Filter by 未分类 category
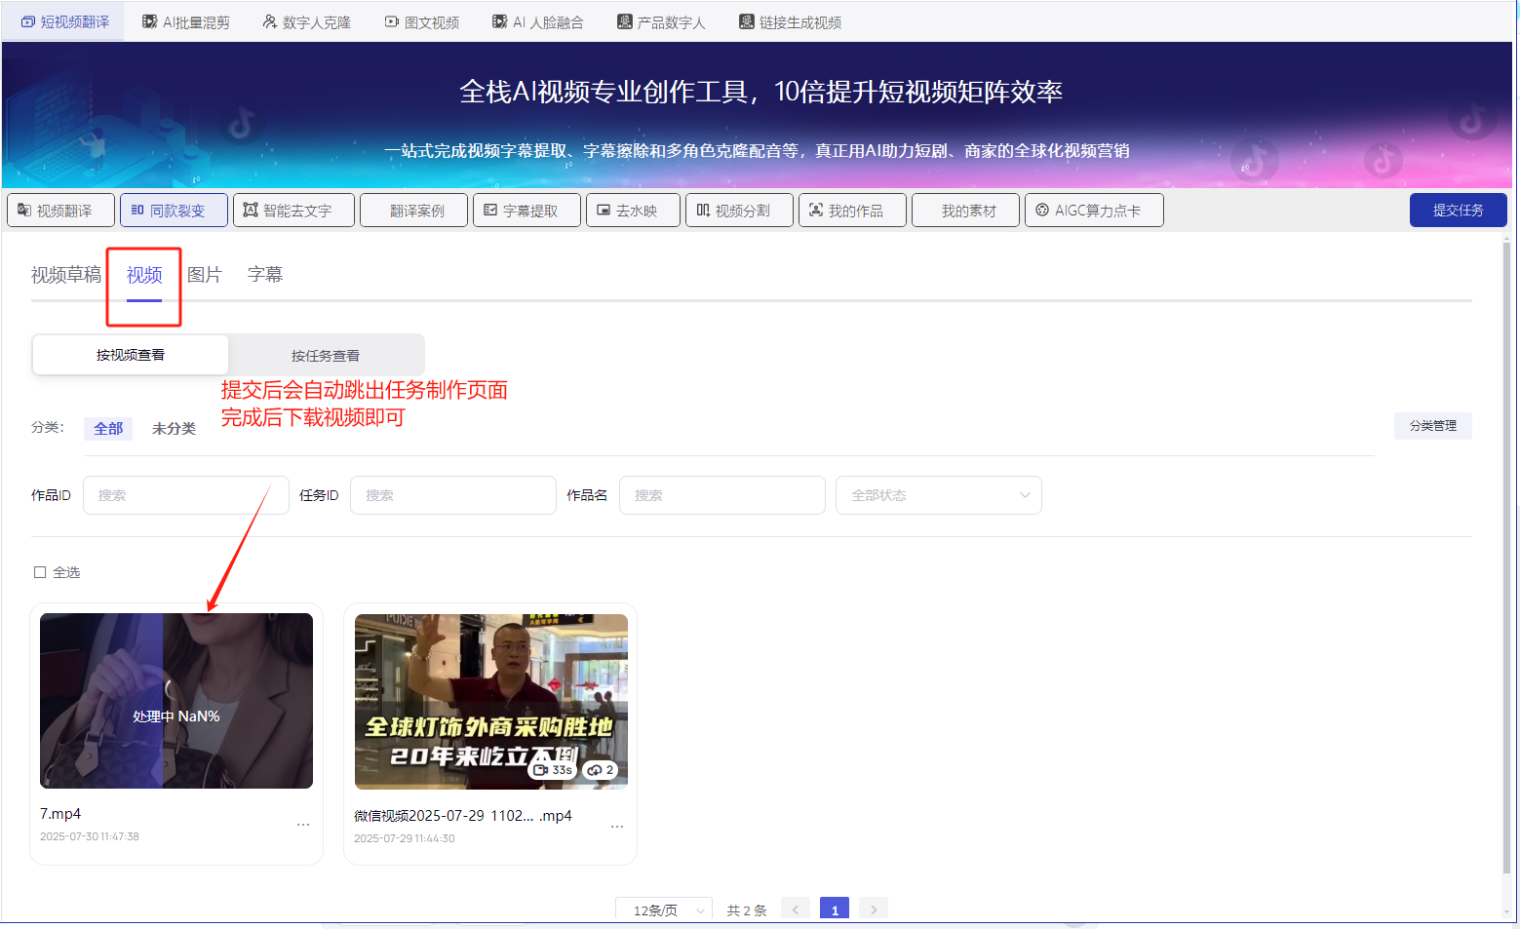 [174, 428]
